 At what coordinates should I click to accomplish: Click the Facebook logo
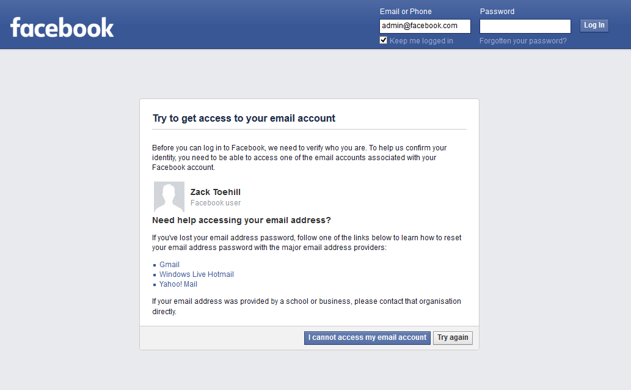click(62, 28)
